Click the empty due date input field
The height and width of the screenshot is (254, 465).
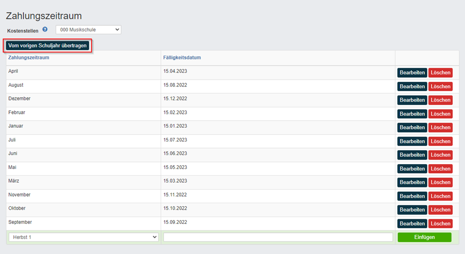tap(278, 237)
